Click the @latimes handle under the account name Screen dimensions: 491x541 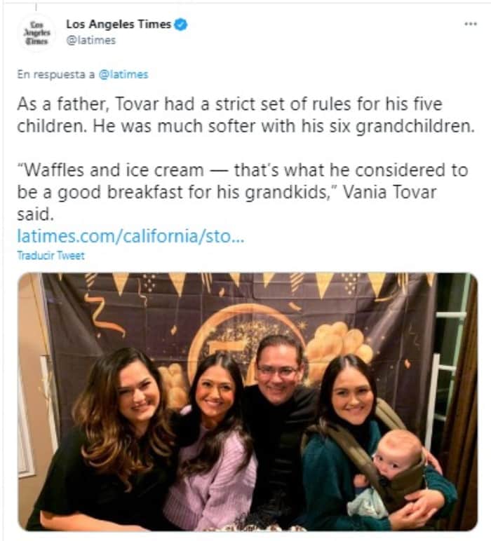tap(90, 40)
